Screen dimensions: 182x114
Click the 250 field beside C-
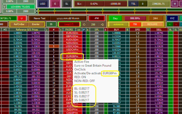coord(93,24)
